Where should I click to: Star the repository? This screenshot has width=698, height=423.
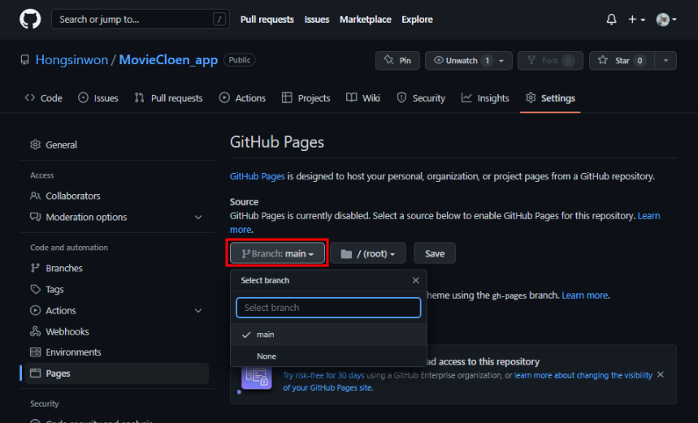coord(622,61)
